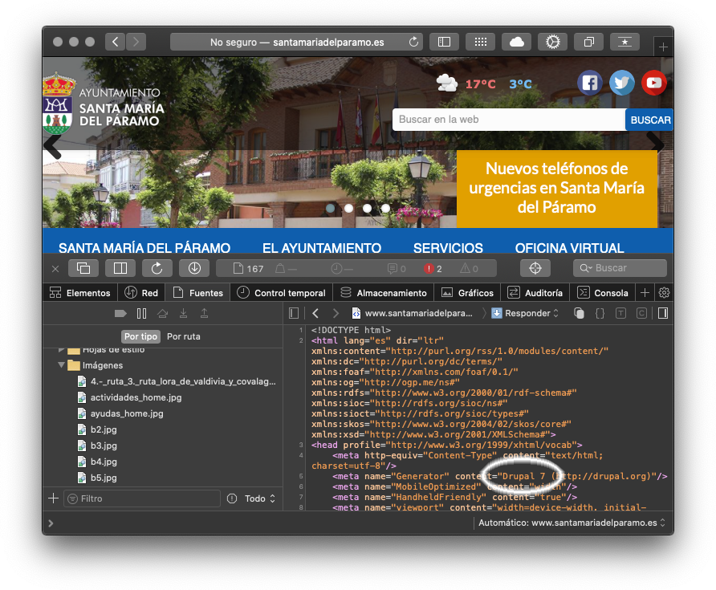Open El Ayuntamiento menu
This screenshot has height=590, width=716.
[322, 248]
